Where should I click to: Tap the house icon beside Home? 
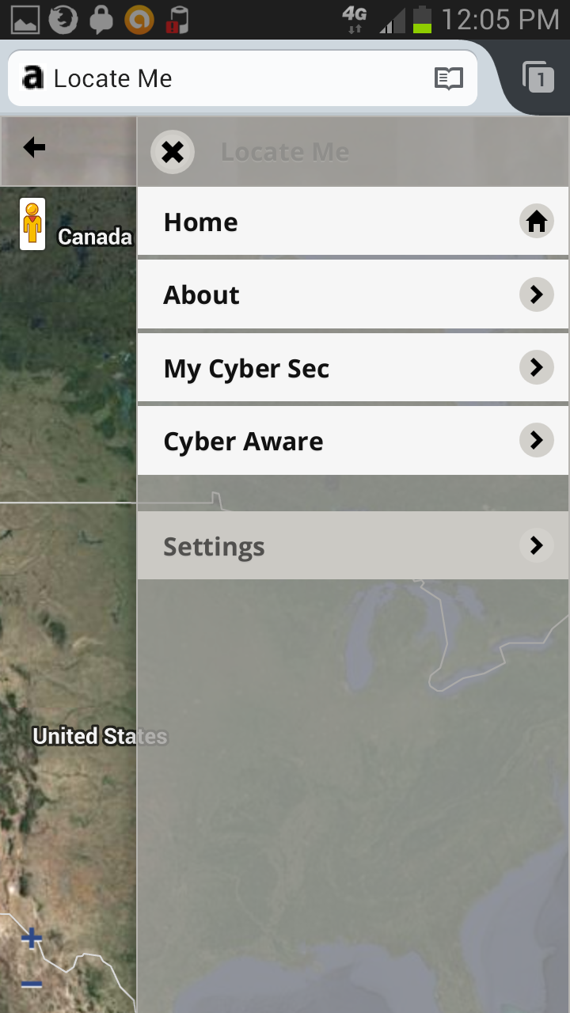pos(536,222)
